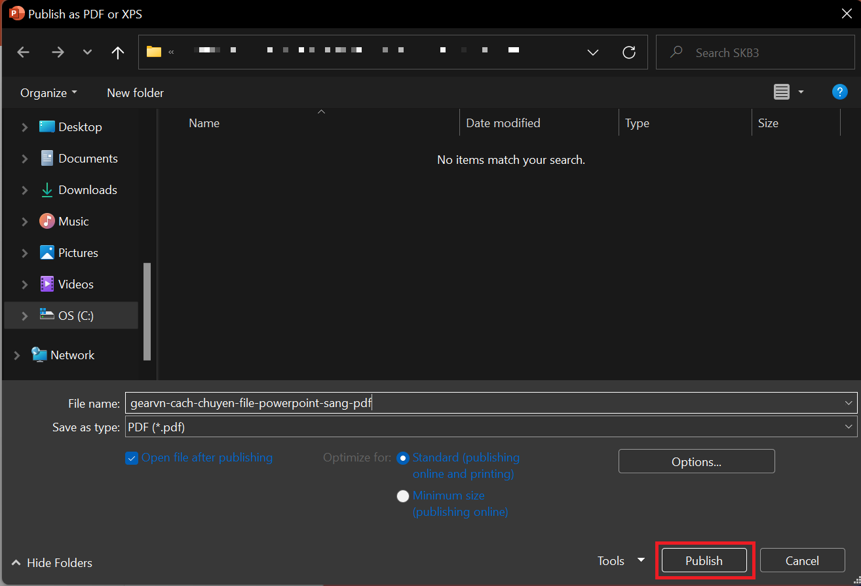861x586 pixels.
Task: Create a New folder
Action: [136, 93]
